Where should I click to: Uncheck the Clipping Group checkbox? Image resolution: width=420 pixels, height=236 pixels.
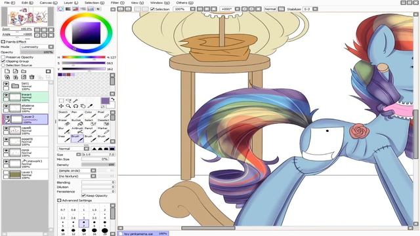pos(3,61)
